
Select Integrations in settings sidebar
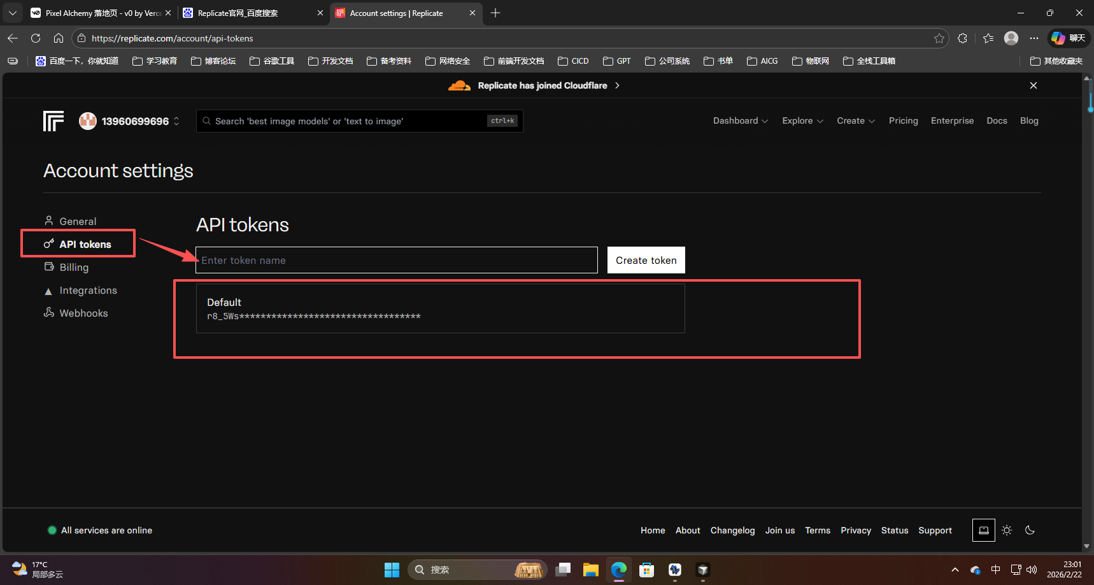click(x=80, y=290)
